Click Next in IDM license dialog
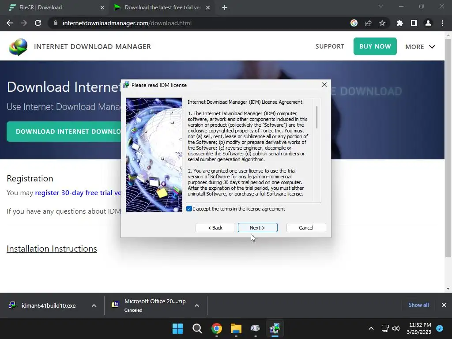 [x=257, y=228]
